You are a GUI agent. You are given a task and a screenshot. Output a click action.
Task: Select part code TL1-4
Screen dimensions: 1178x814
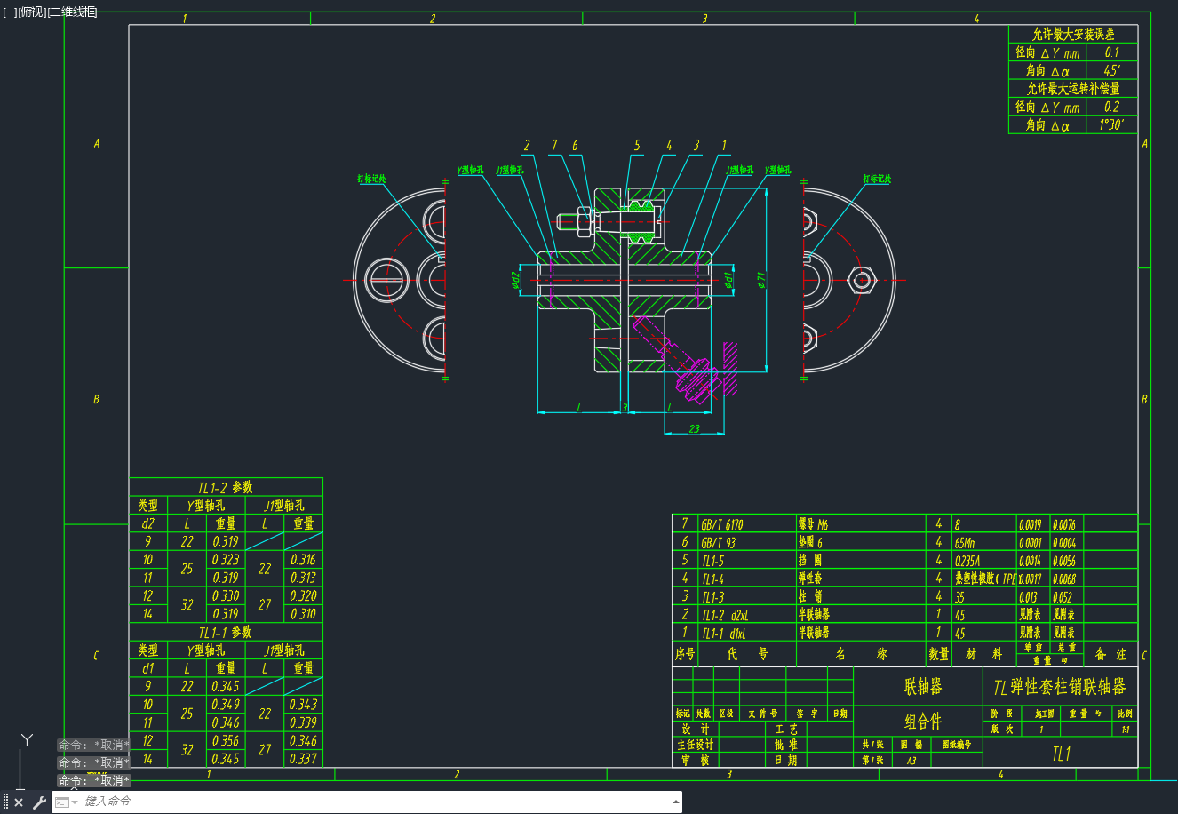coord(712,579)
